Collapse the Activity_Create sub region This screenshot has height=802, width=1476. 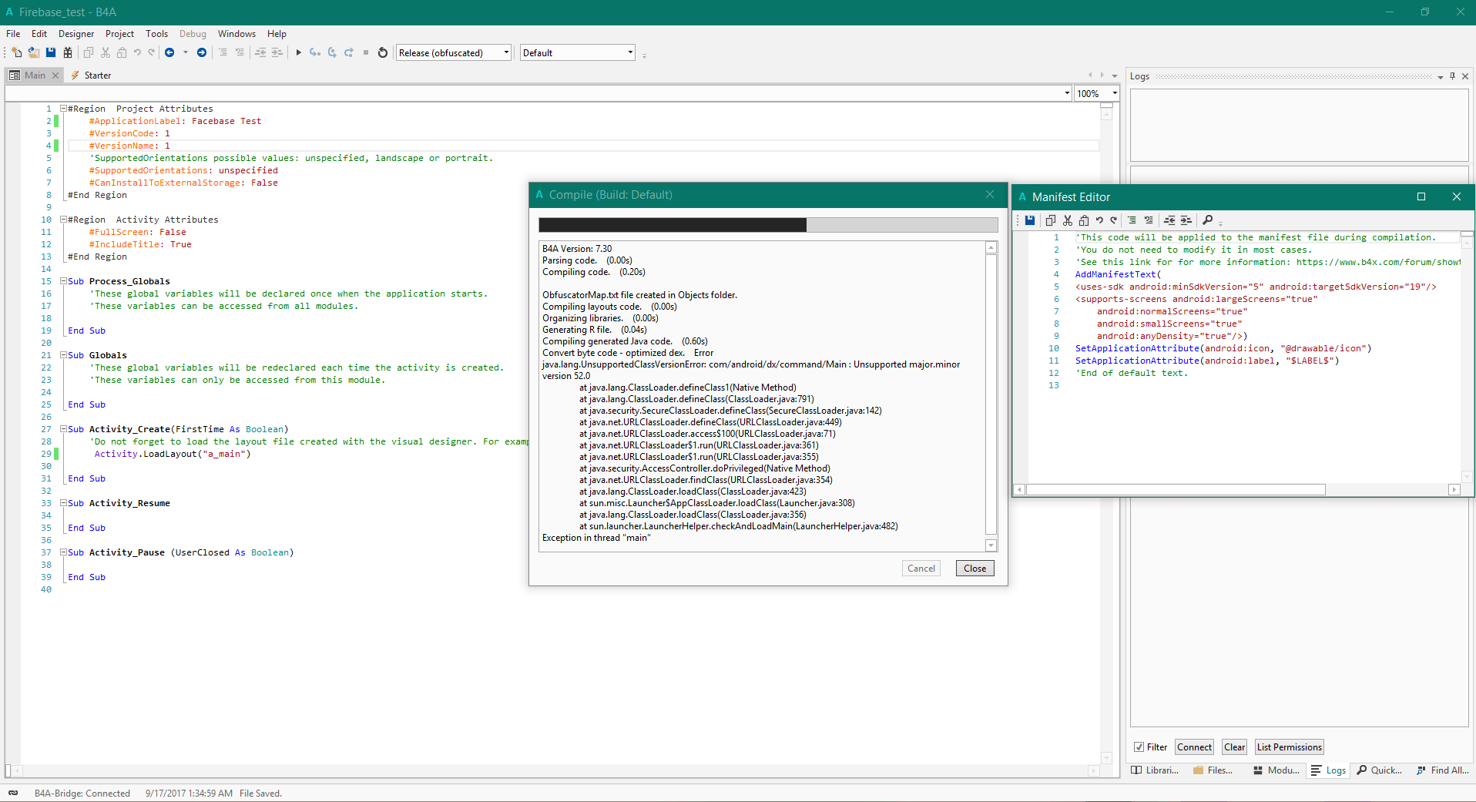(x=63, y=429)
